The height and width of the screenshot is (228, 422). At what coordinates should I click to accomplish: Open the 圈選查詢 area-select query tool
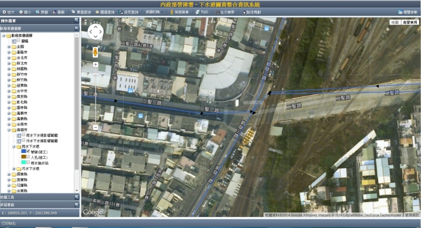point(105,12)
